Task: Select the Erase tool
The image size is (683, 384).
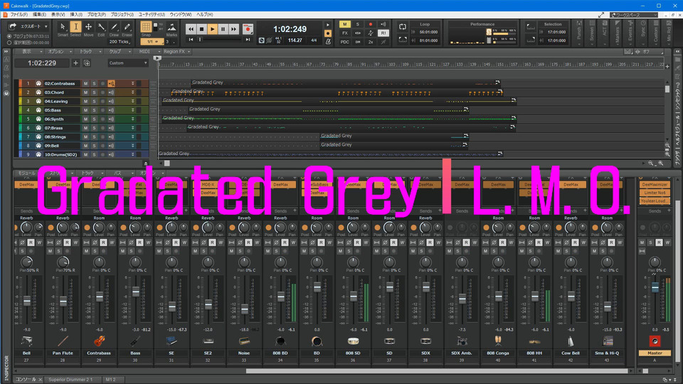Action: [x=127, y=28]
